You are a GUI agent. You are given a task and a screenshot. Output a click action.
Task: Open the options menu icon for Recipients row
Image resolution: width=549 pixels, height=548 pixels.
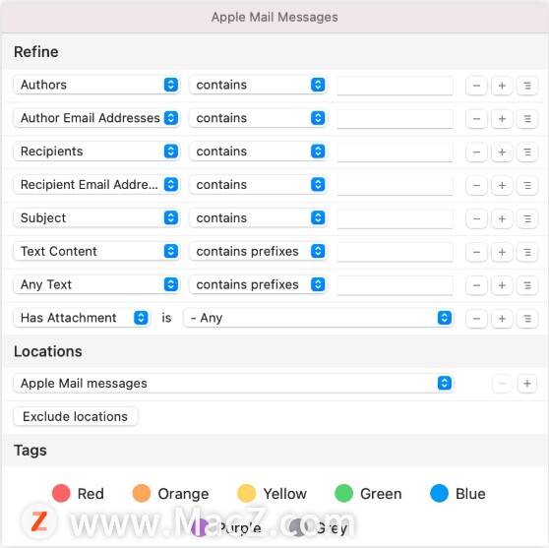pyautogui.click(x=527, y=152)
